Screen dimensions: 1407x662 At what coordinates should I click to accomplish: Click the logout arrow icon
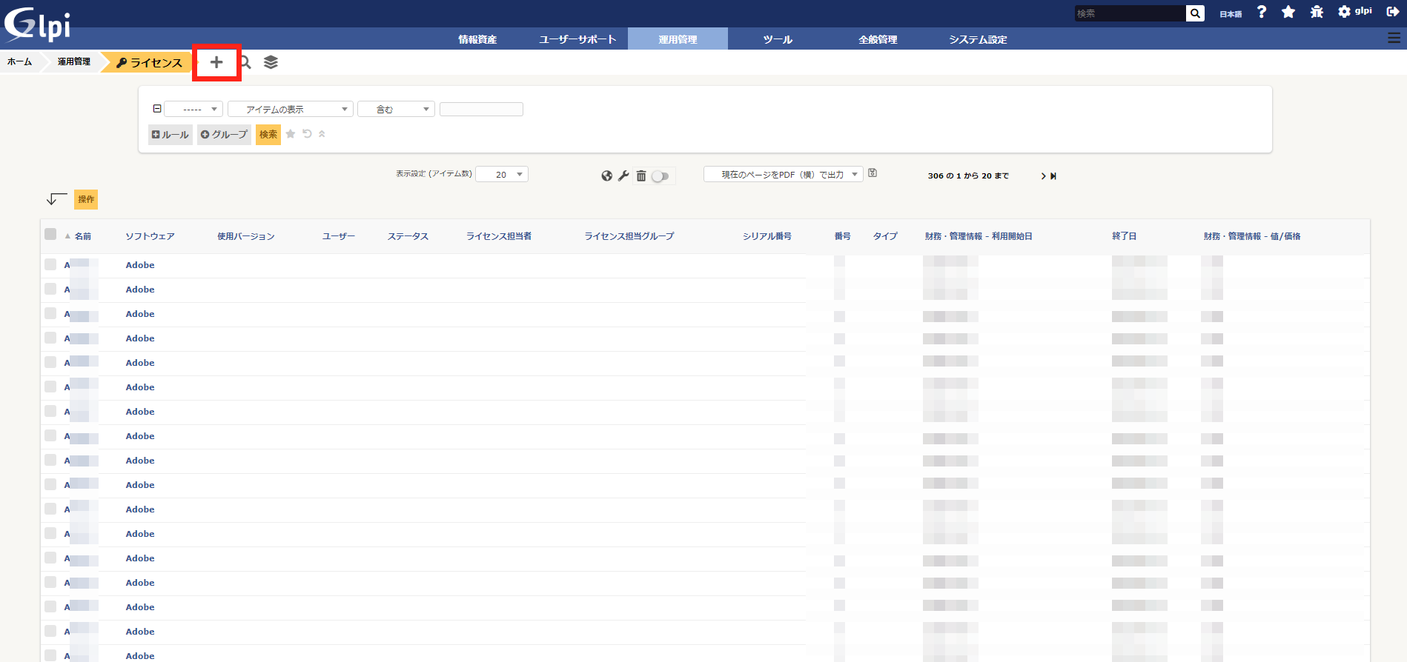[x=1393, y=12]
